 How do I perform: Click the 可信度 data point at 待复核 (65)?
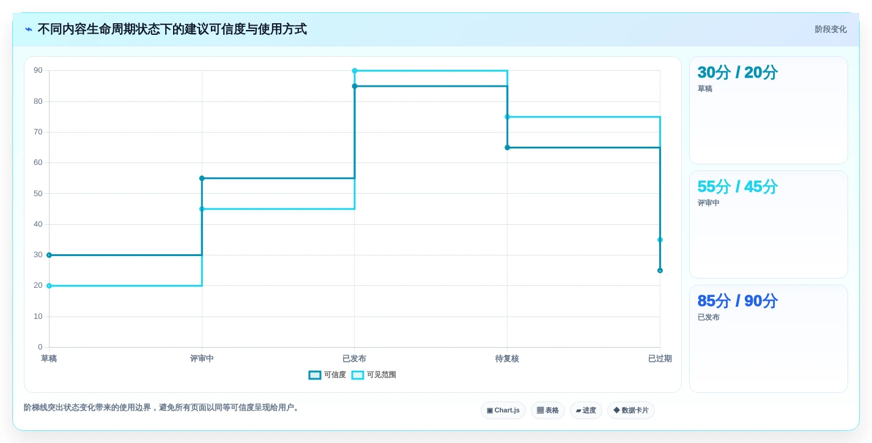(507, 148)
